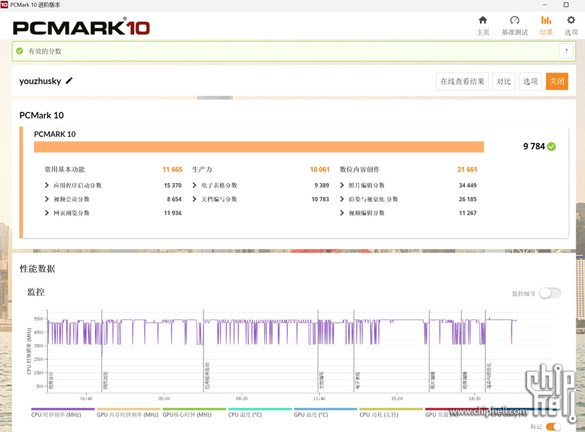Select GPU核心时钟 green legend item
This screenshot has height=432, width=585.
(194, 413)
